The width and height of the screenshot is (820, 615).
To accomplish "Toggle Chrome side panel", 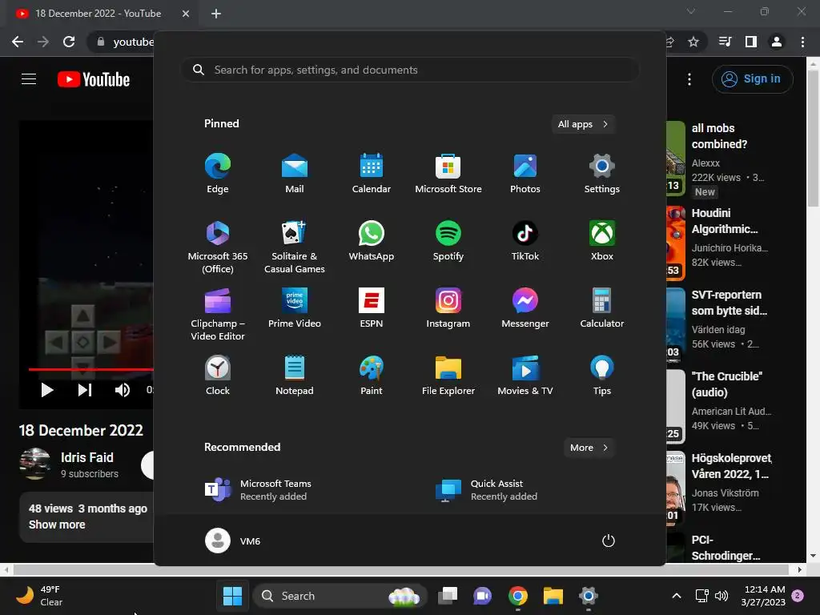I will 751,42.
